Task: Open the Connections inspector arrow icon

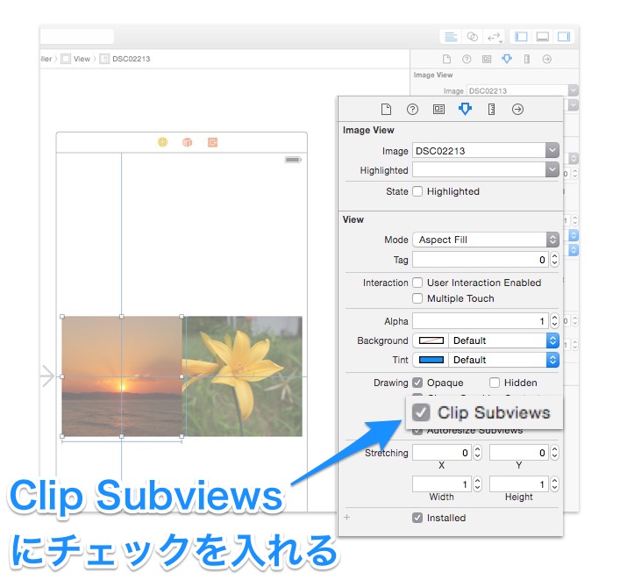Action: click(x=517, y=110)
